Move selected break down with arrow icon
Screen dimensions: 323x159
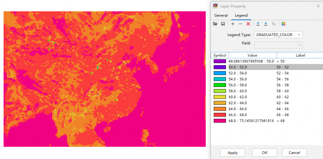266,24
